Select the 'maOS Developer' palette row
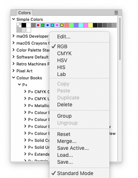Viewport: 138px width, 178px height. click(33, 36)
